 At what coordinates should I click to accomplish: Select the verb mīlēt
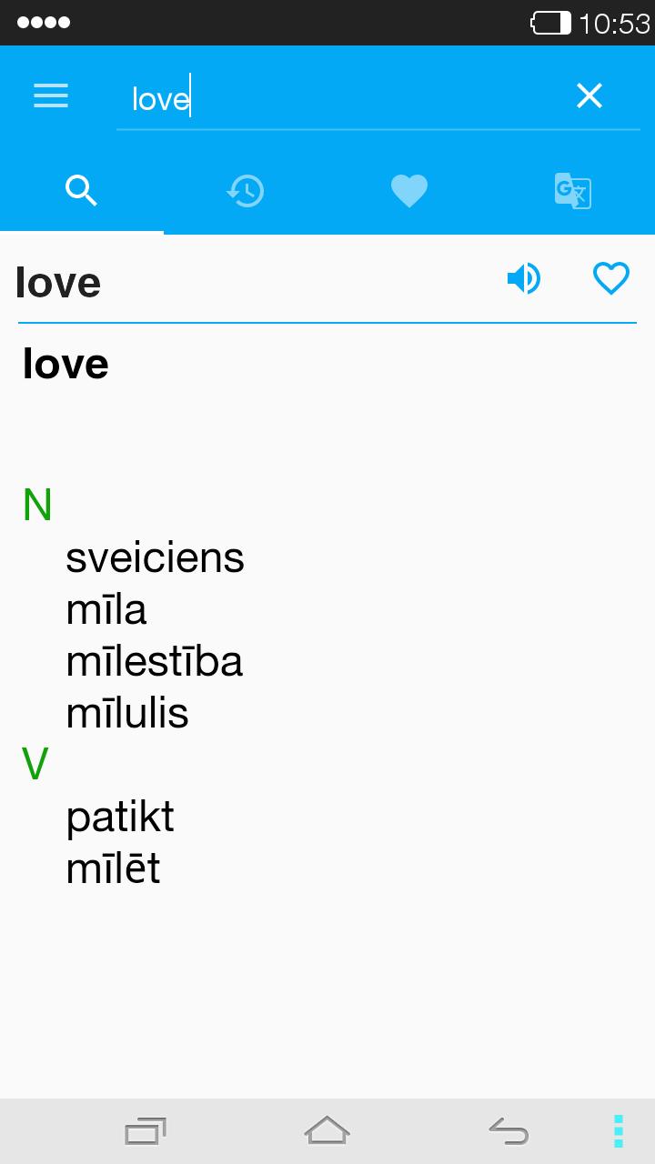click(x=113, y=868)
